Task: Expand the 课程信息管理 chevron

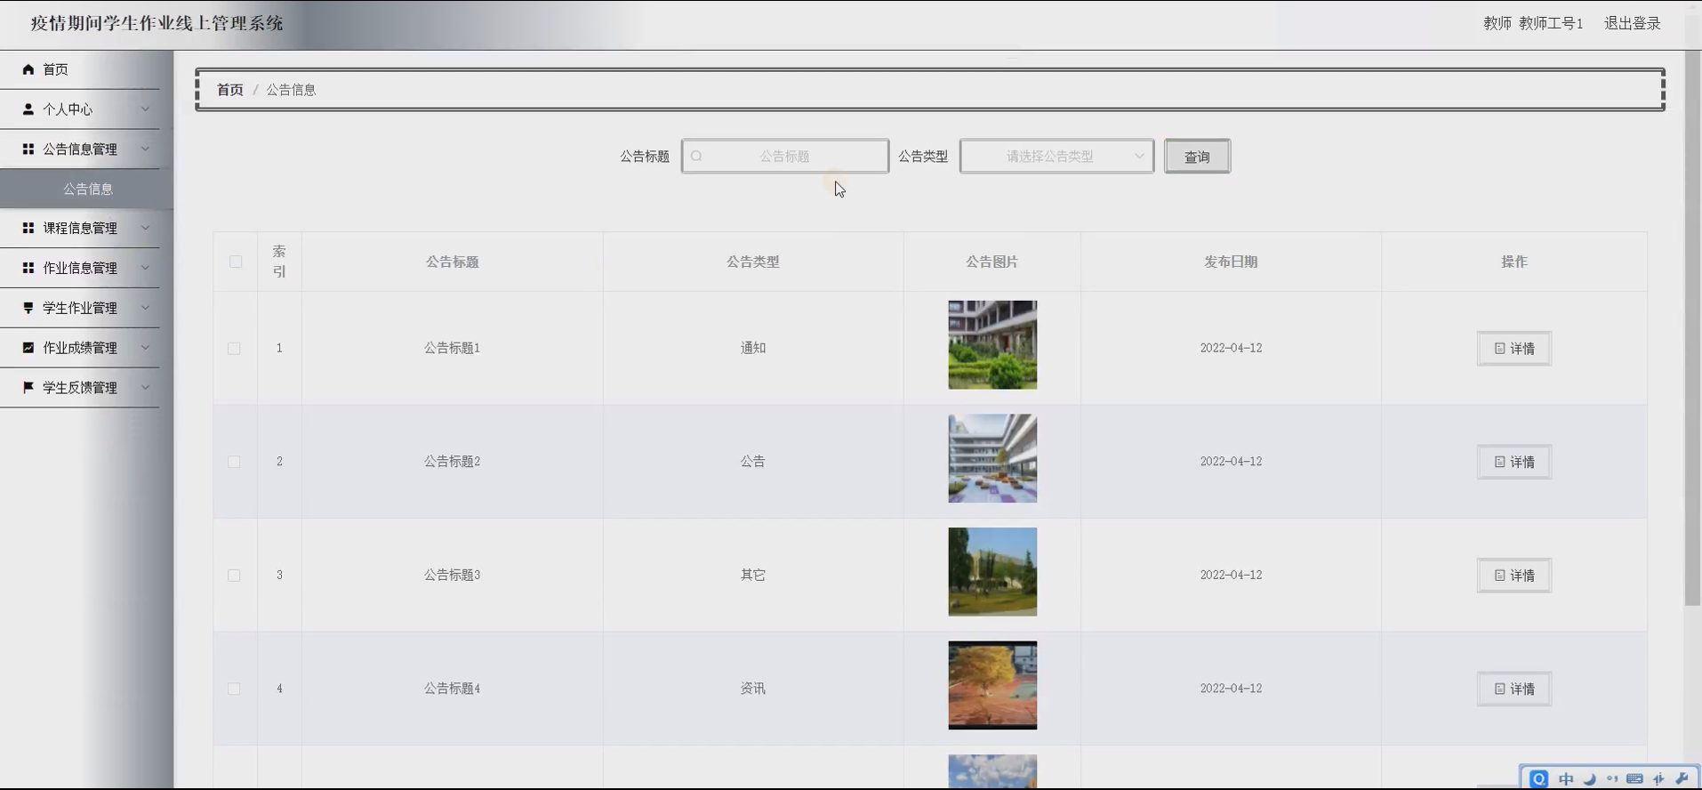Action: (145, 229)
